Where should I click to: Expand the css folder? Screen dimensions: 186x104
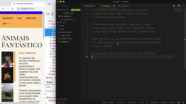(62, 26)
